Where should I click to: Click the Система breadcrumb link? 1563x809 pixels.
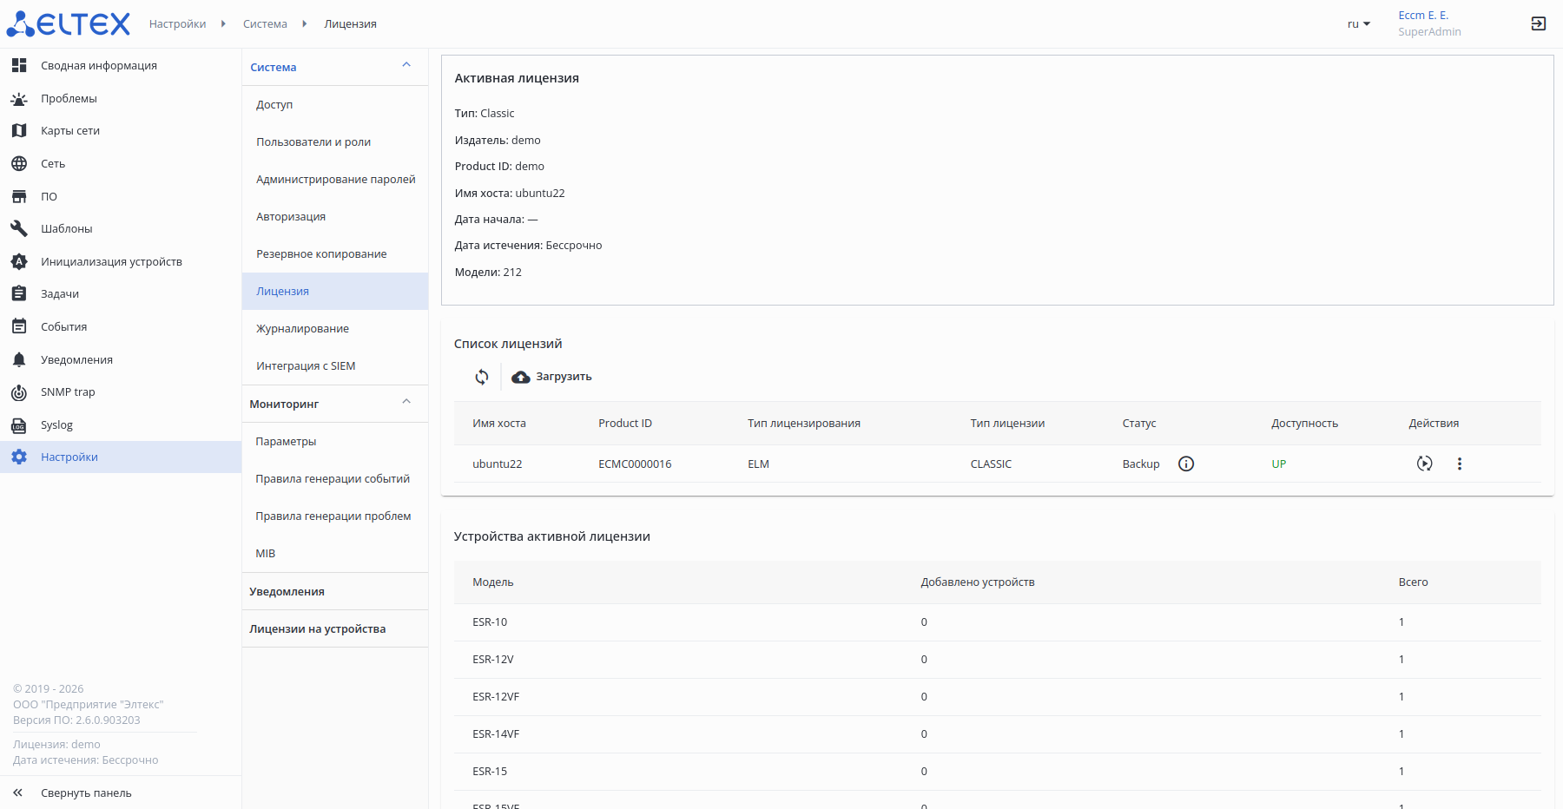265,24
